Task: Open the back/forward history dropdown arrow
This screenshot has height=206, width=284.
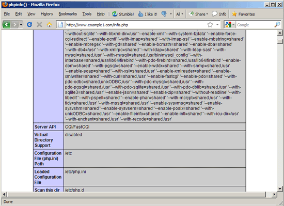Action: point(21,24)
